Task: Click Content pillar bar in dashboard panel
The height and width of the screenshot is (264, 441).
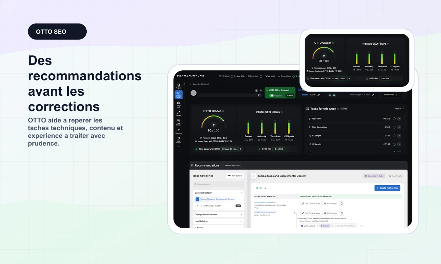Action: pyautogui.click(x=248, y=128)
